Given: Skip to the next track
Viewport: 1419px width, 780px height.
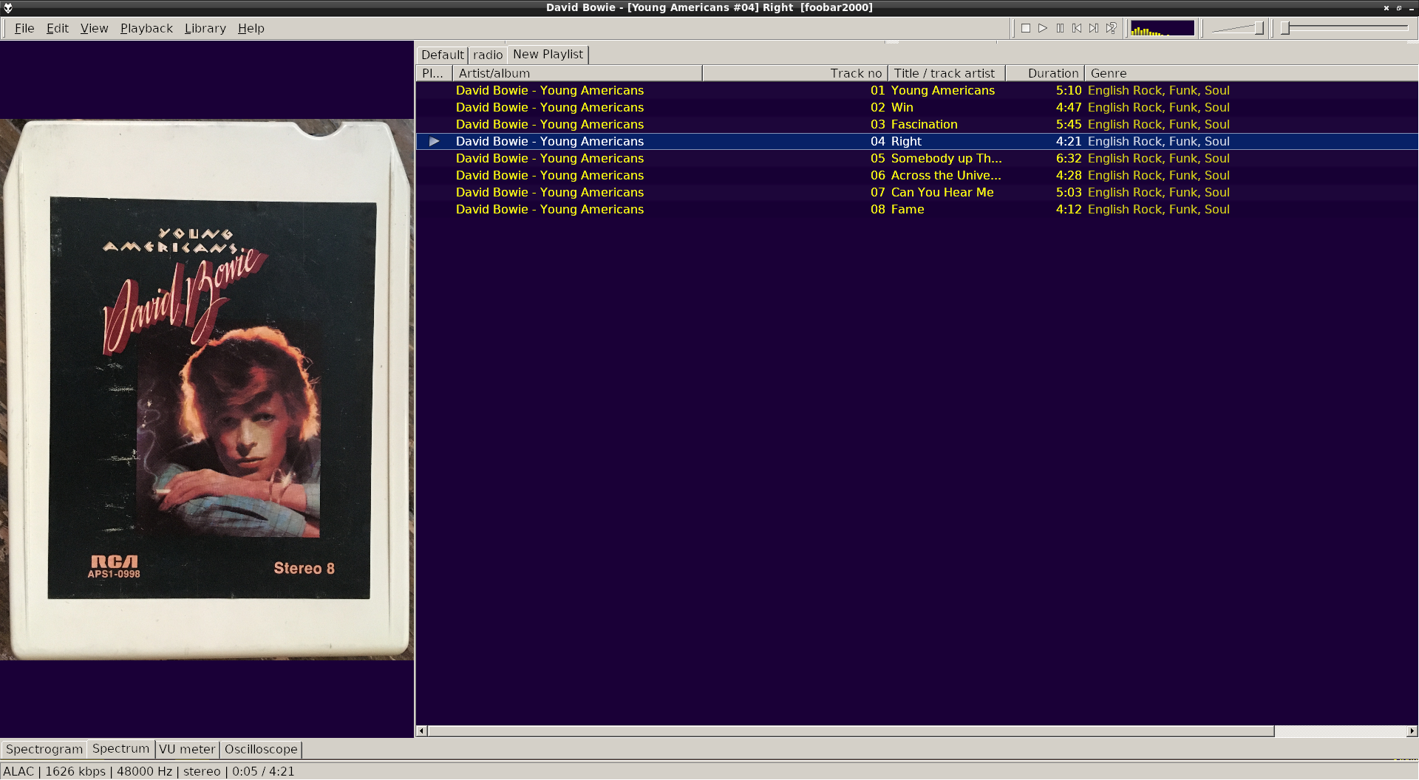Looking at the screenshot, I should click(x=1094, y=28).
